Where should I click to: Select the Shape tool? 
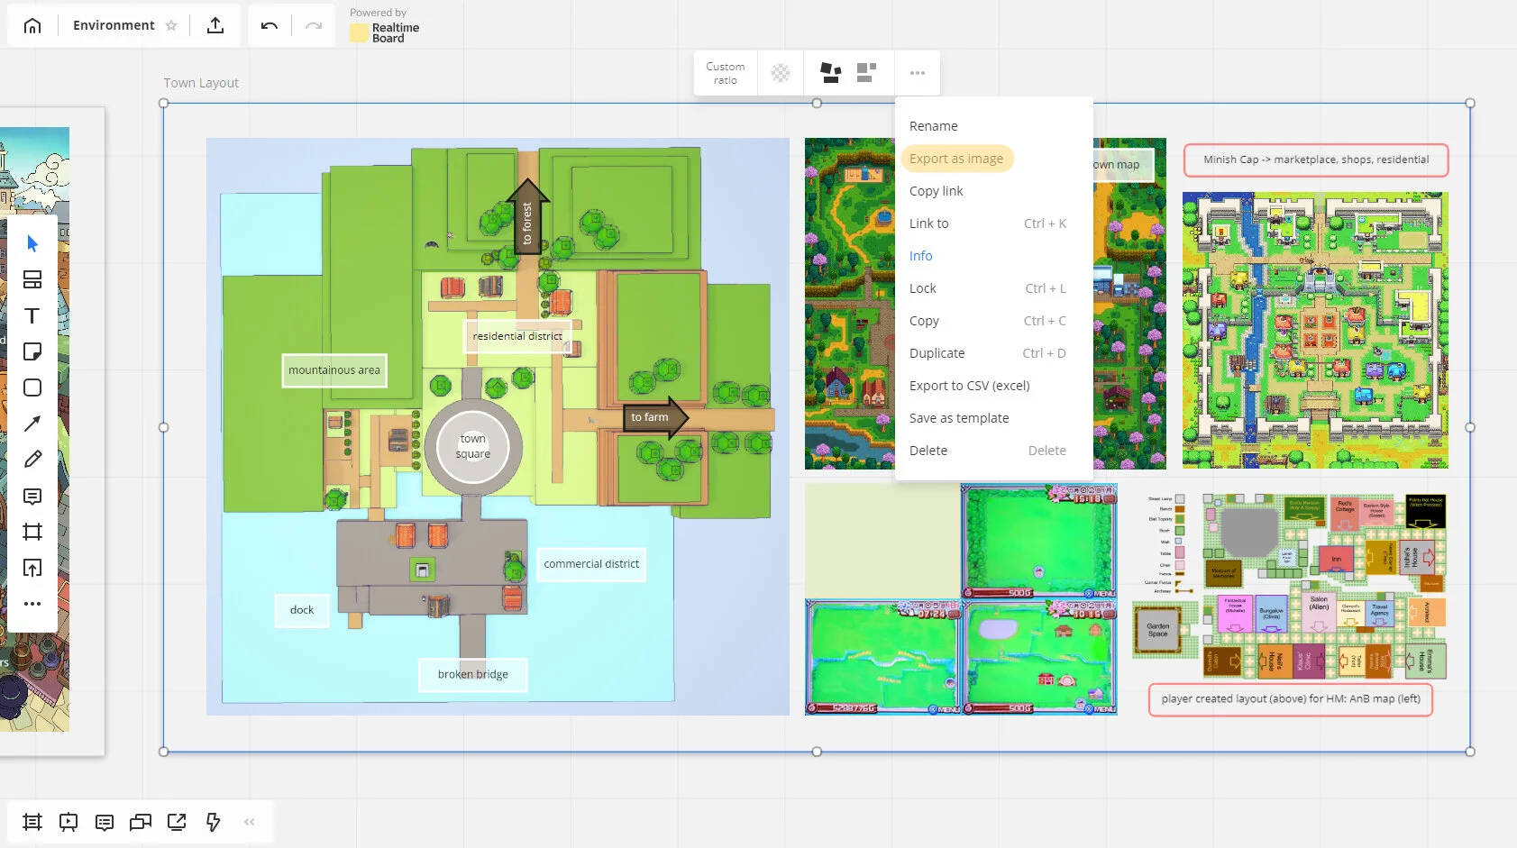point(32,388)
